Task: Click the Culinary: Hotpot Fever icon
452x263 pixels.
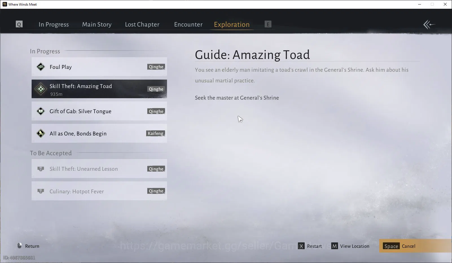Action: click(x=41, y=191)
